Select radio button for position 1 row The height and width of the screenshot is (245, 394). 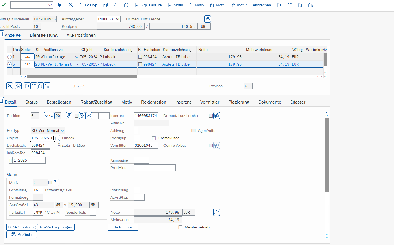[x=10, y=57]
